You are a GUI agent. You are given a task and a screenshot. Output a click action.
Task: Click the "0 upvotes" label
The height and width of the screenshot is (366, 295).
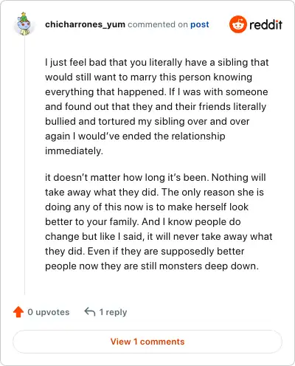pyautogui.click(x=49, y=312)
